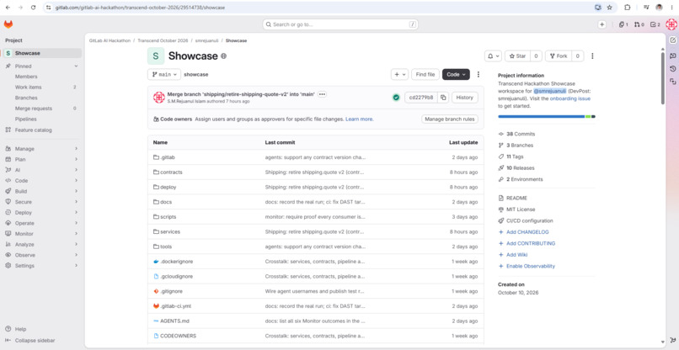Image resolution: width=679 pixels, height=350 pixels.
Task: Open merge requests counter icon in header
Action: (639, 24)
